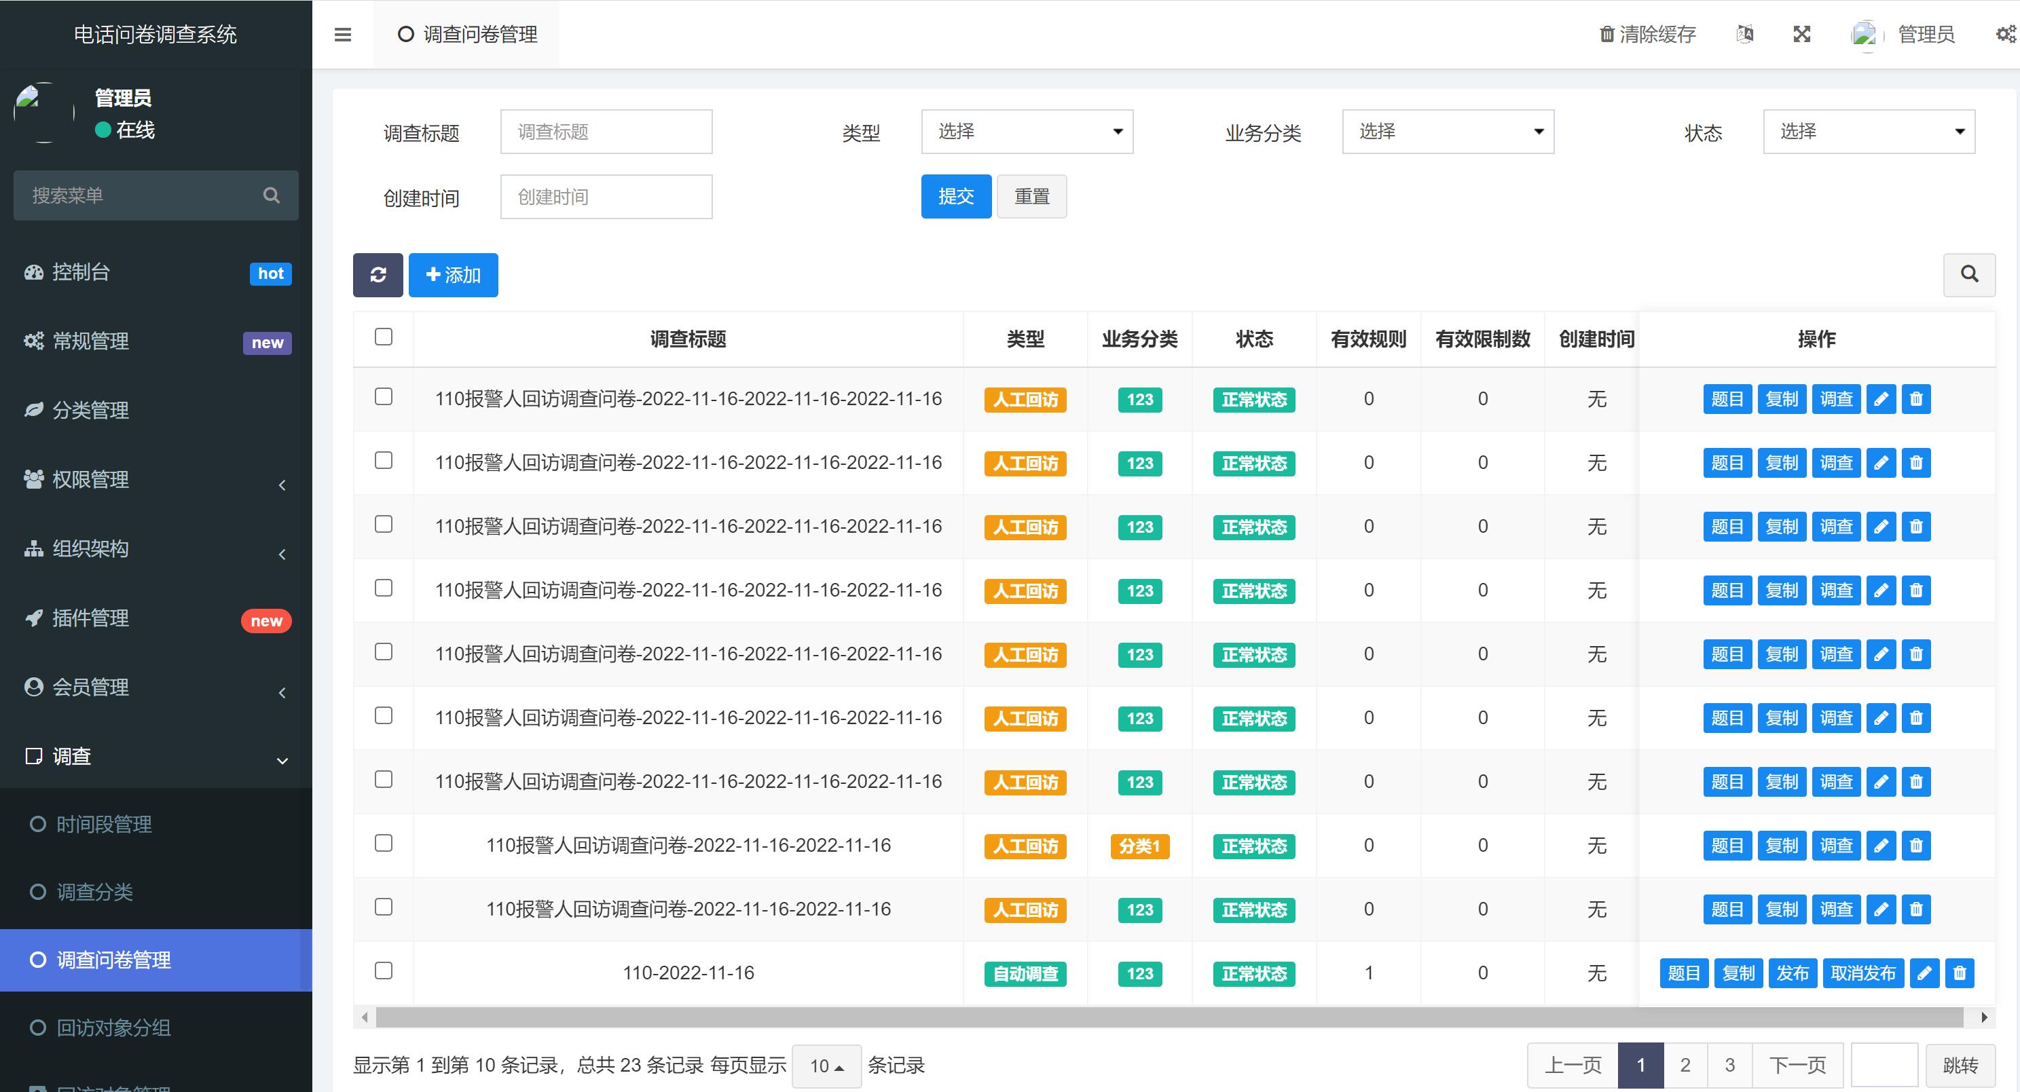Check the fourth survey row checkbox

(384, 588)
